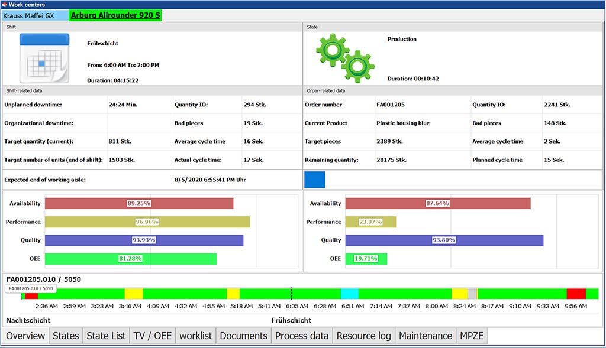
Task: Click the shift calendar icon
Action: [44, 58]
